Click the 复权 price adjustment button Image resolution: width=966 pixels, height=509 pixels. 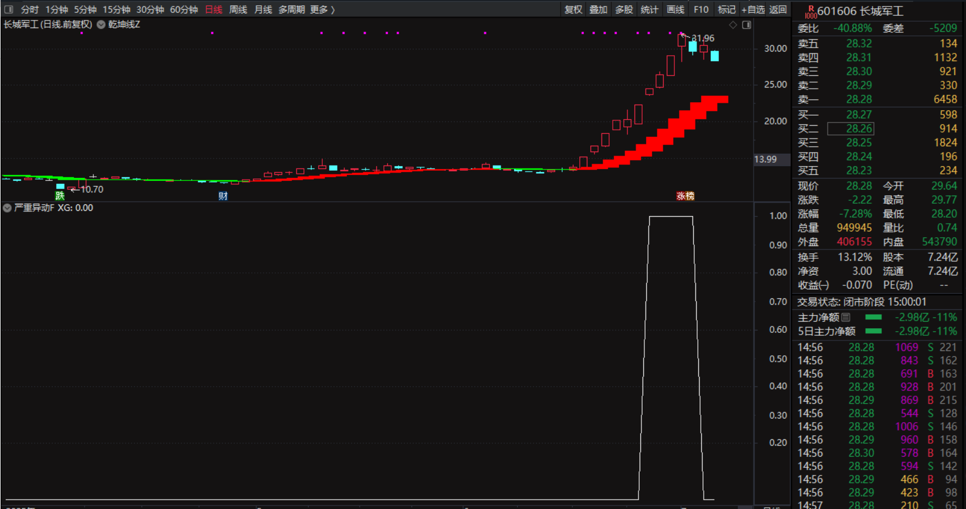point(573,9)
